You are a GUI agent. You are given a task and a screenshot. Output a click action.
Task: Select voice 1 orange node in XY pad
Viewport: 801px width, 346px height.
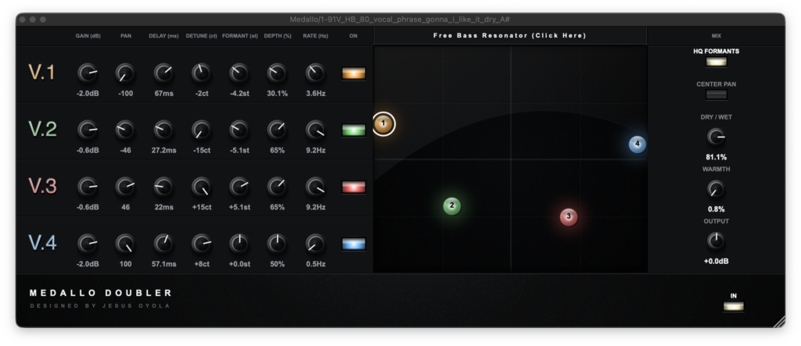coord(383,123)
